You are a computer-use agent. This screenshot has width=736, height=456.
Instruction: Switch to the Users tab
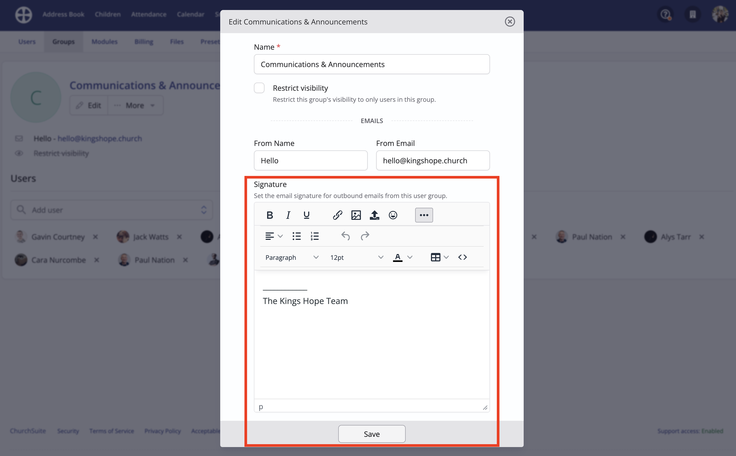pos(27,42)
